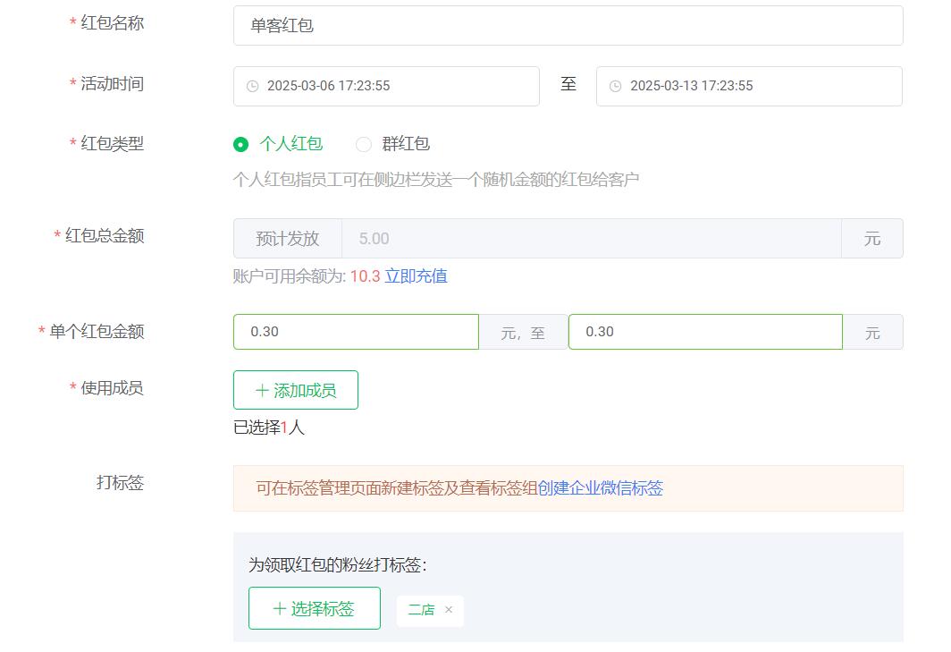951x652 pixels.
Task: Click the 二店 tag label
Action: (421, 610)
